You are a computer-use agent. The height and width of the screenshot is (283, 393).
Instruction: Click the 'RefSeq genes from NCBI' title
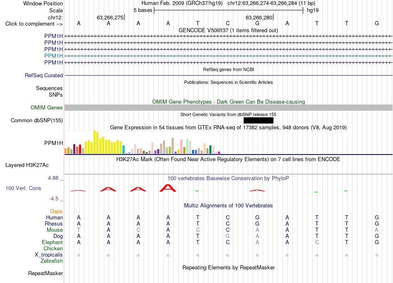(x=228, y=69)
